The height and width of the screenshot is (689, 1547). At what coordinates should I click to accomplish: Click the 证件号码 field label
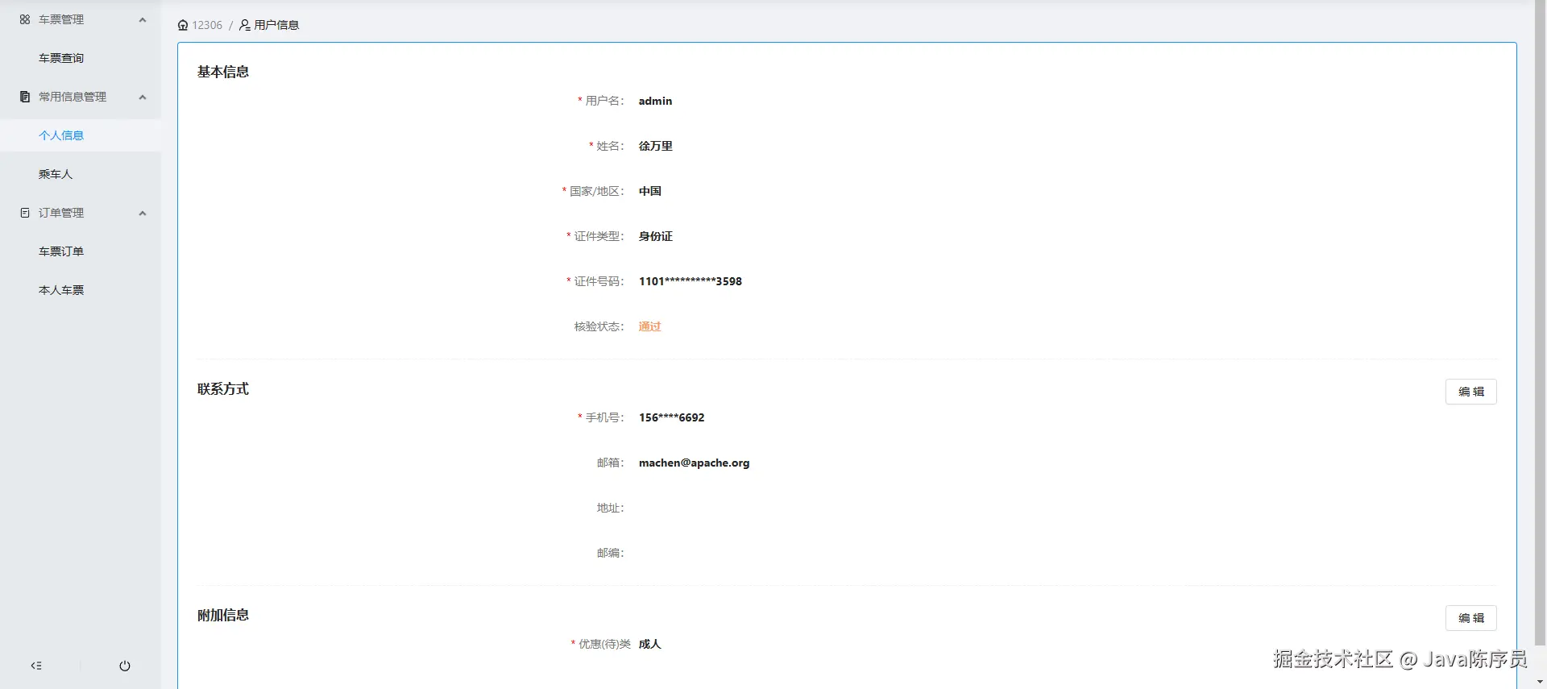598,281
